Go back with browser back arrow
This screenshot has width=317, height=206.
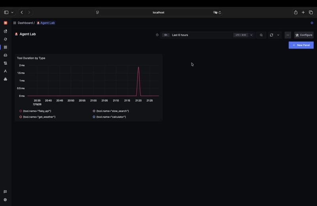point(22,12)
